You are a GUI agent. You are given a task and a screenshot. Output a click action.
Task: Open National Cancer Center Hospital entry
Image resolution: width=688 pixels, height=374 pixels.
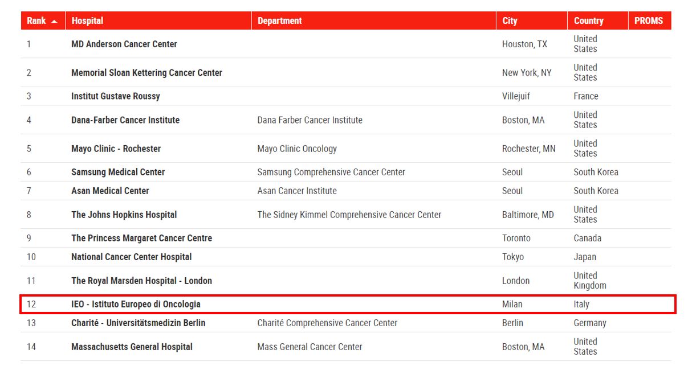pos(131,257)
